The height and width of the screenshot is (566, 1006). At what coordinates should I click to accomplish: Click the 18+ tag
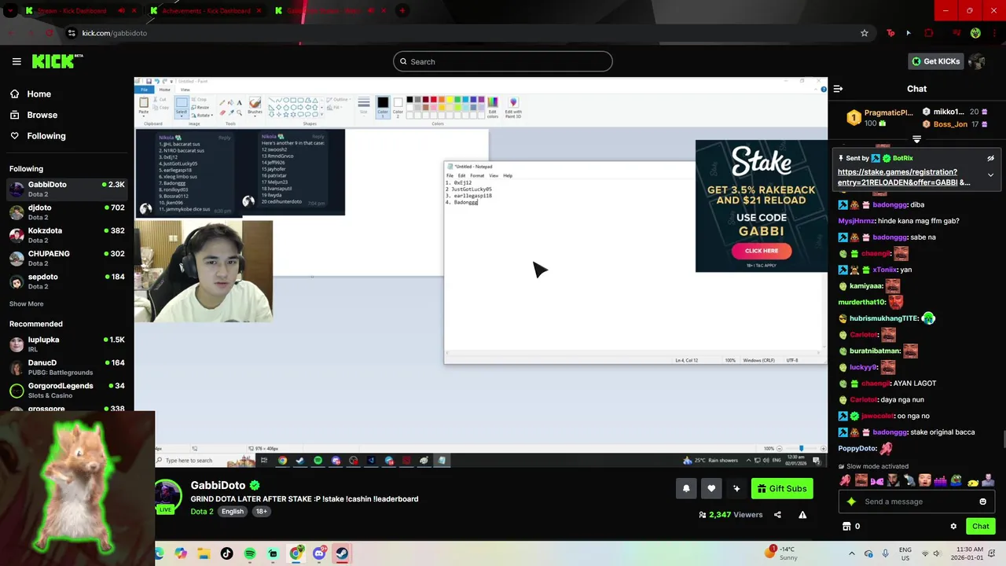[x=261, y=511]
